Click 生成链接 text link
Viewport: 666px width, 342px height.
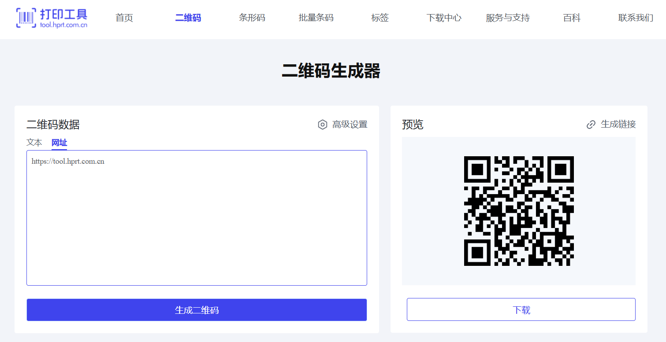[x=618, y=124]
